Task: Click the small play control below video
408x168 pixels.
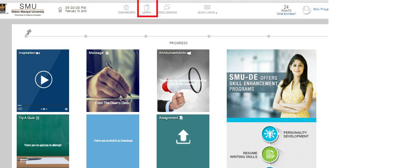Action: click(x=44, y=109)
